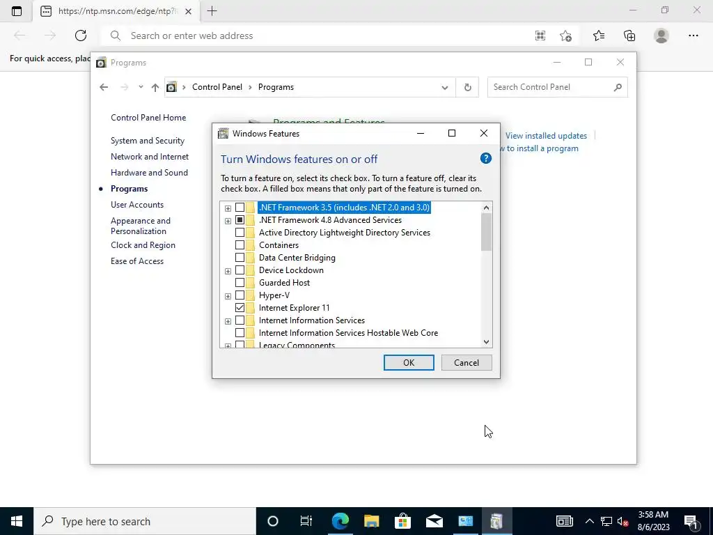Expand .NET Framework 4.8 Advanced Services node

(228, 221)
